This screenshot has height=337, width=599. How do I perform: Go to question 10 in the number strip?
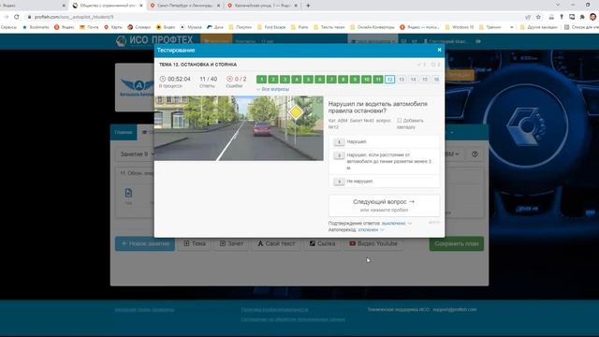point(366,79)
